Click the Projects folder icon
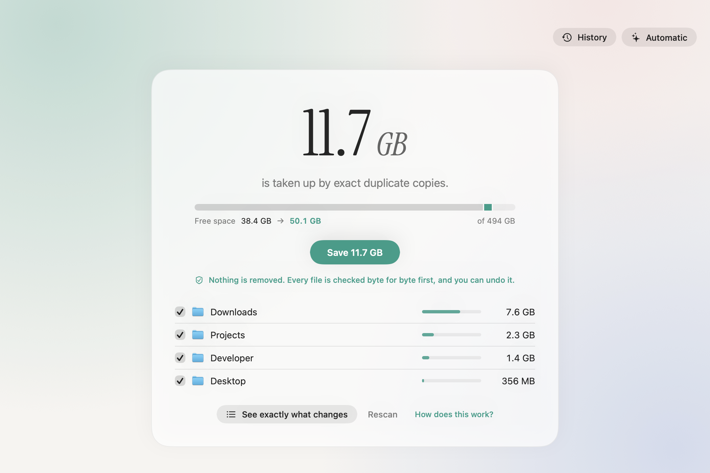This screenshot has width=710, height=473. click(198, 334)
